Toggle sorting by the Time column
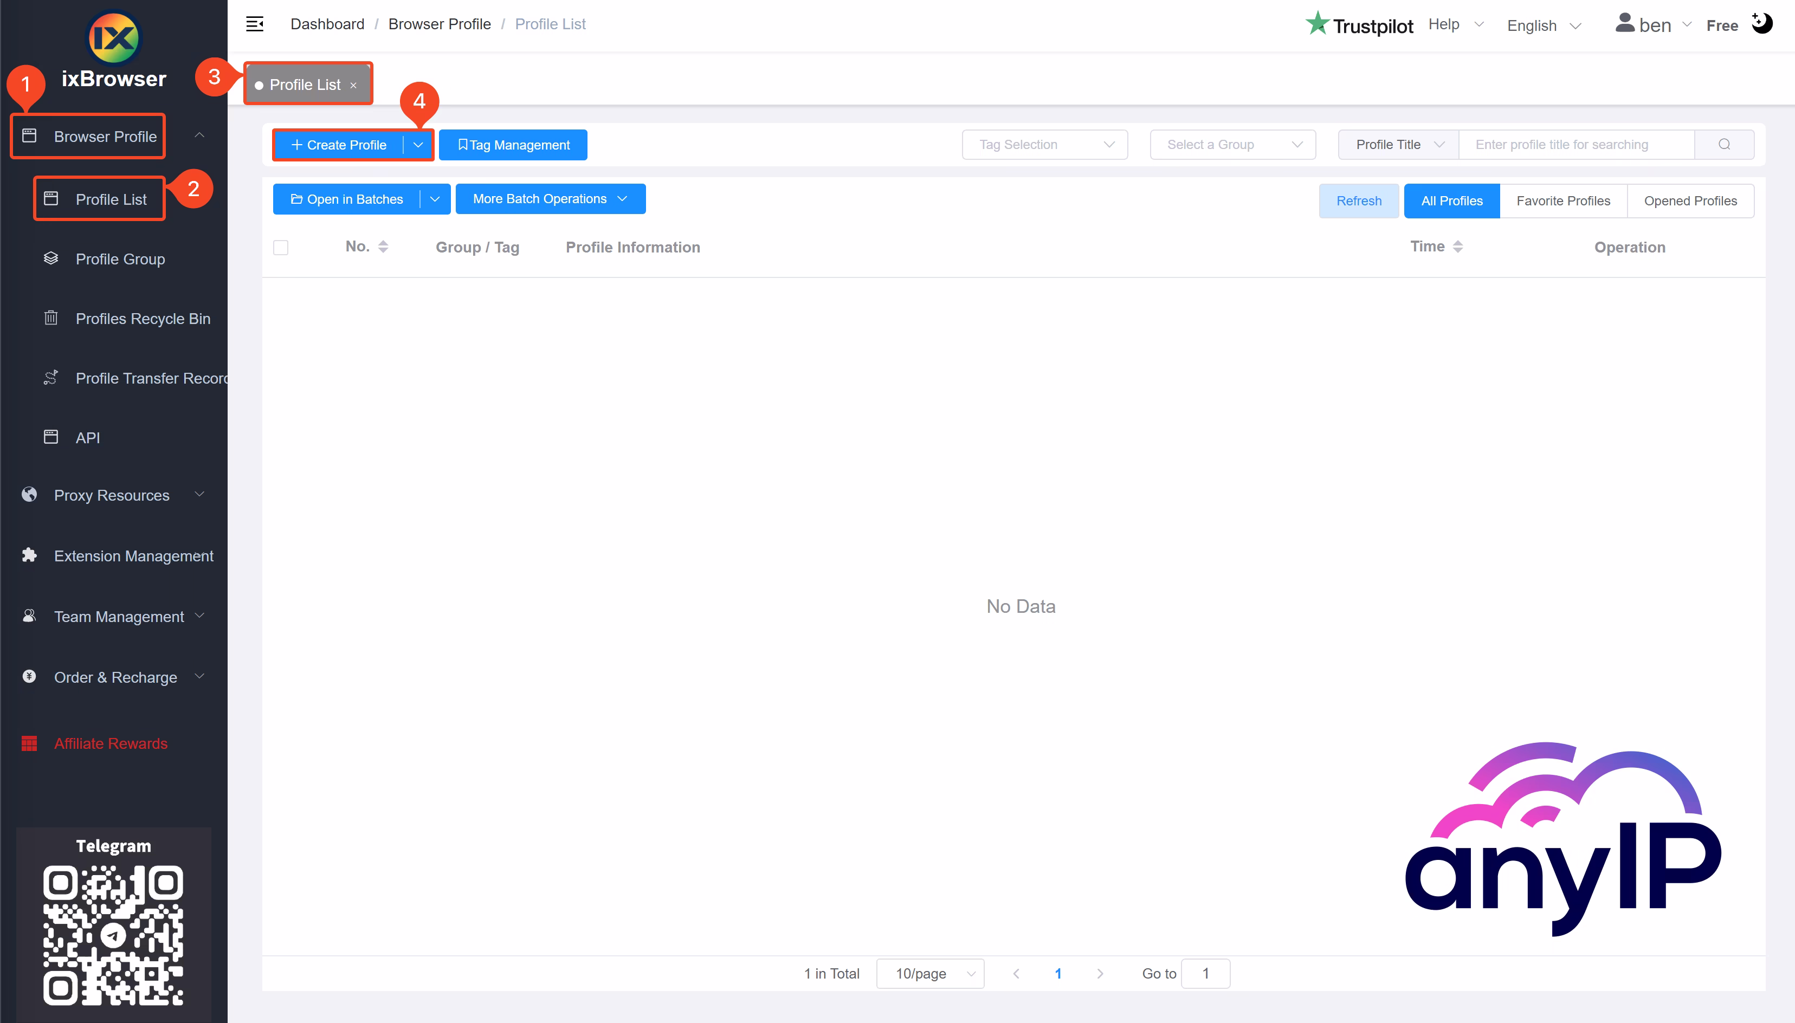Image resolution: width=1795 pixels, height=1023 pixels. click(x=1458, y=246)
